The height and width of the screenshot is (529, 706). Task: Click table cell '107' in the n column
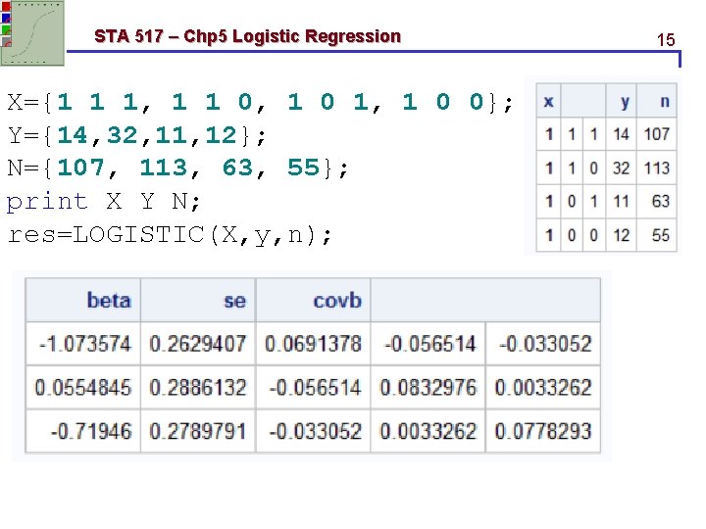657,134
